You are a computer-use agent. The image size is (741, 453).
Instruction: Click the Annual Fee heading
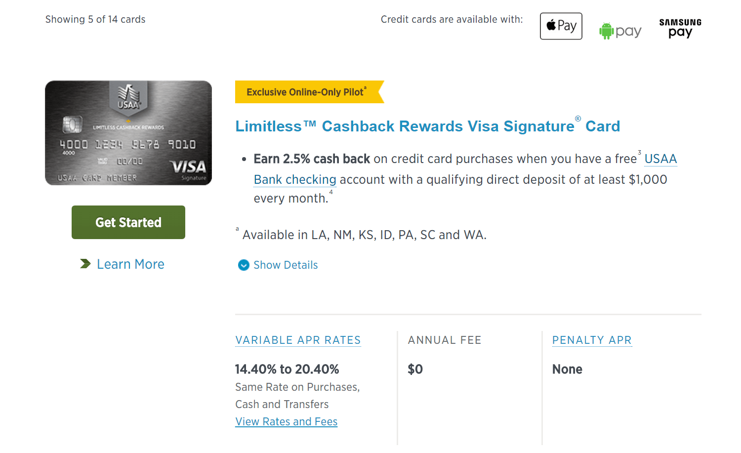pyautogui.click(x=445, y=340)
